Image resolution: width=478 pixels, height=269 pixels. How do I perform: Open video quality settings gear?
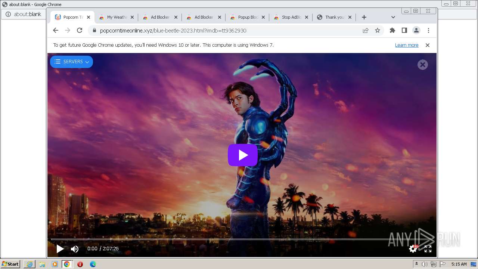(x=413, y=248)
